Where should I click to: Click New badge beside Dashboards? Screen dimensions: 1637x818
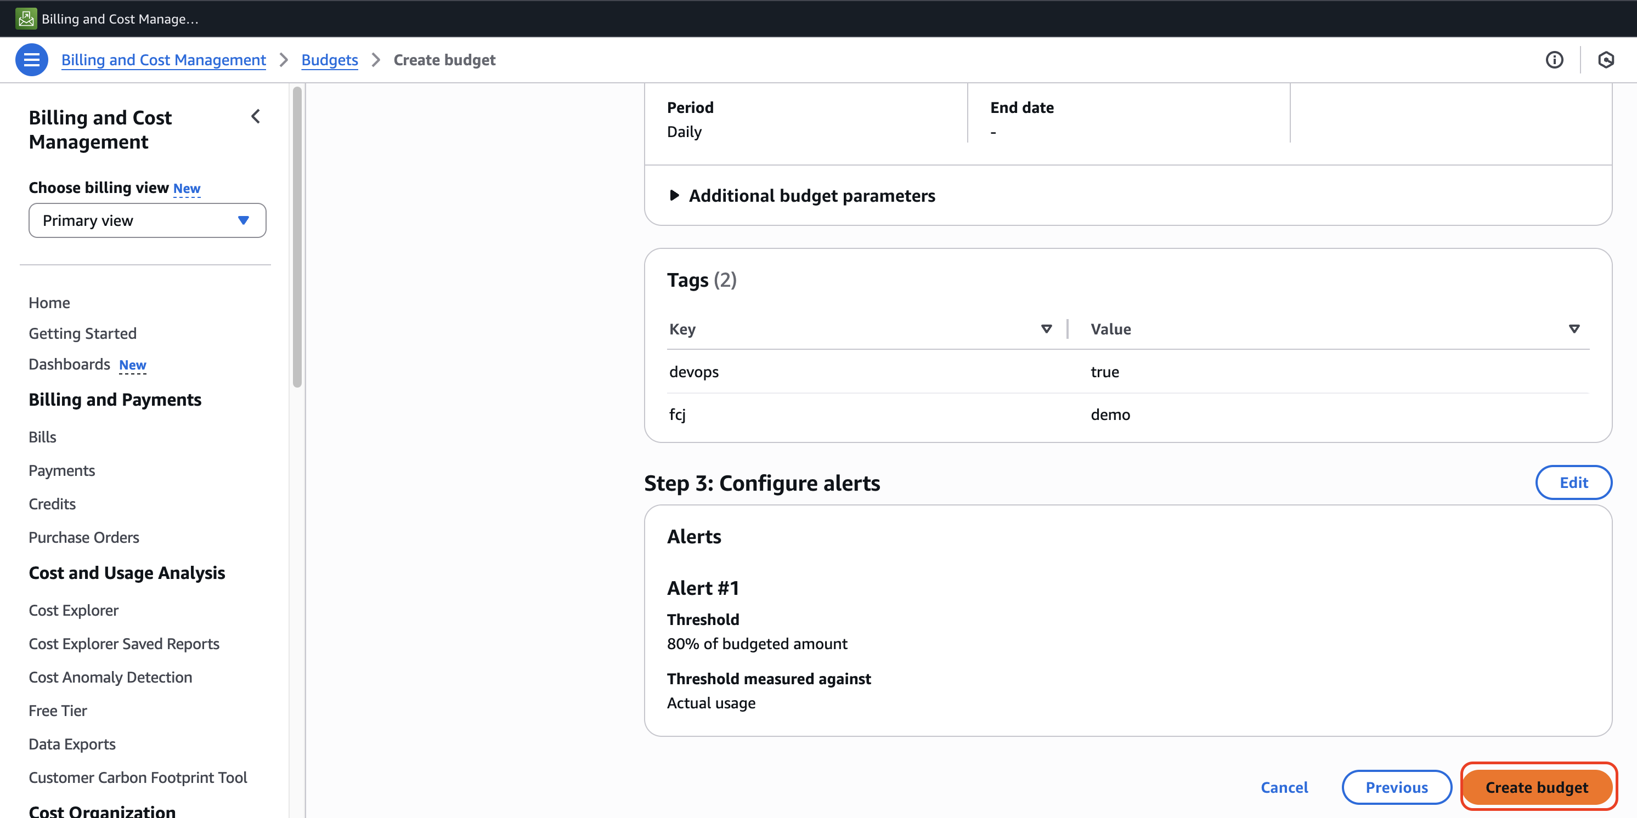132,365
